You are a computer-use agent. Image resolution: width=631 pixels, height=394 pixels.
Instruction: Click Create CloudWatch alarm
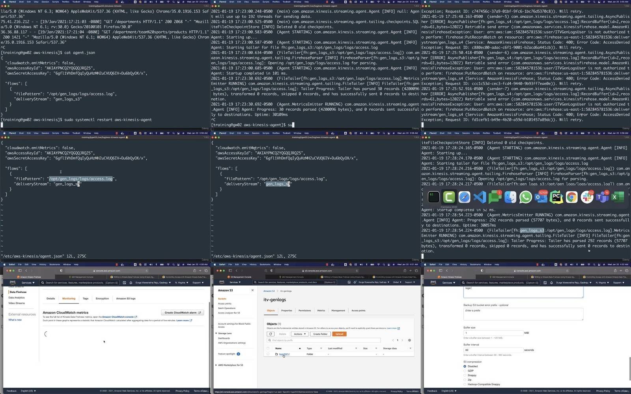pyautogui.click(x=183, y=312)
